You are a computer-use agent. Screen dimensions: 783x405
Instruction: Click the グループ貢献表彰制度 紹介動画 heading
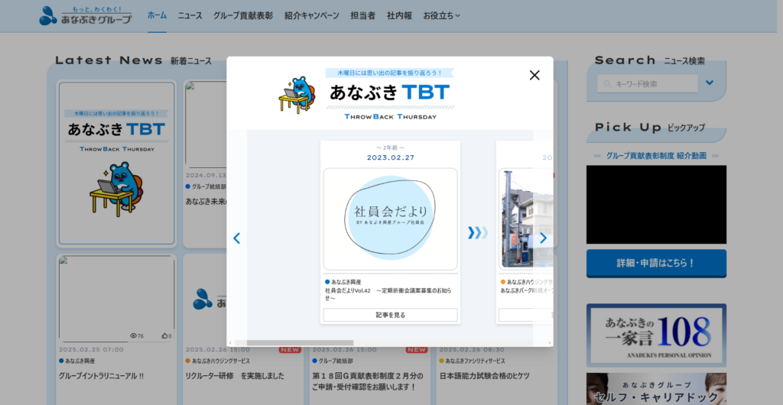(x=656, y=156)
